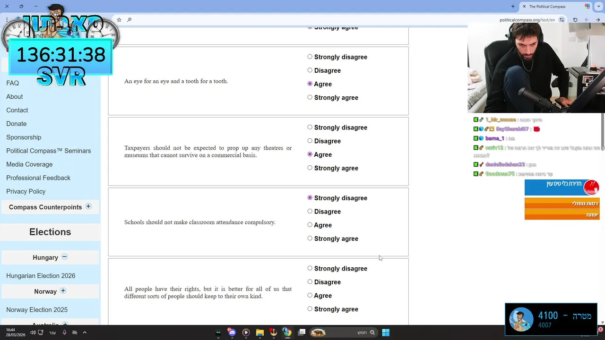Click the microphone icon in system tray

tap(65, 332)
